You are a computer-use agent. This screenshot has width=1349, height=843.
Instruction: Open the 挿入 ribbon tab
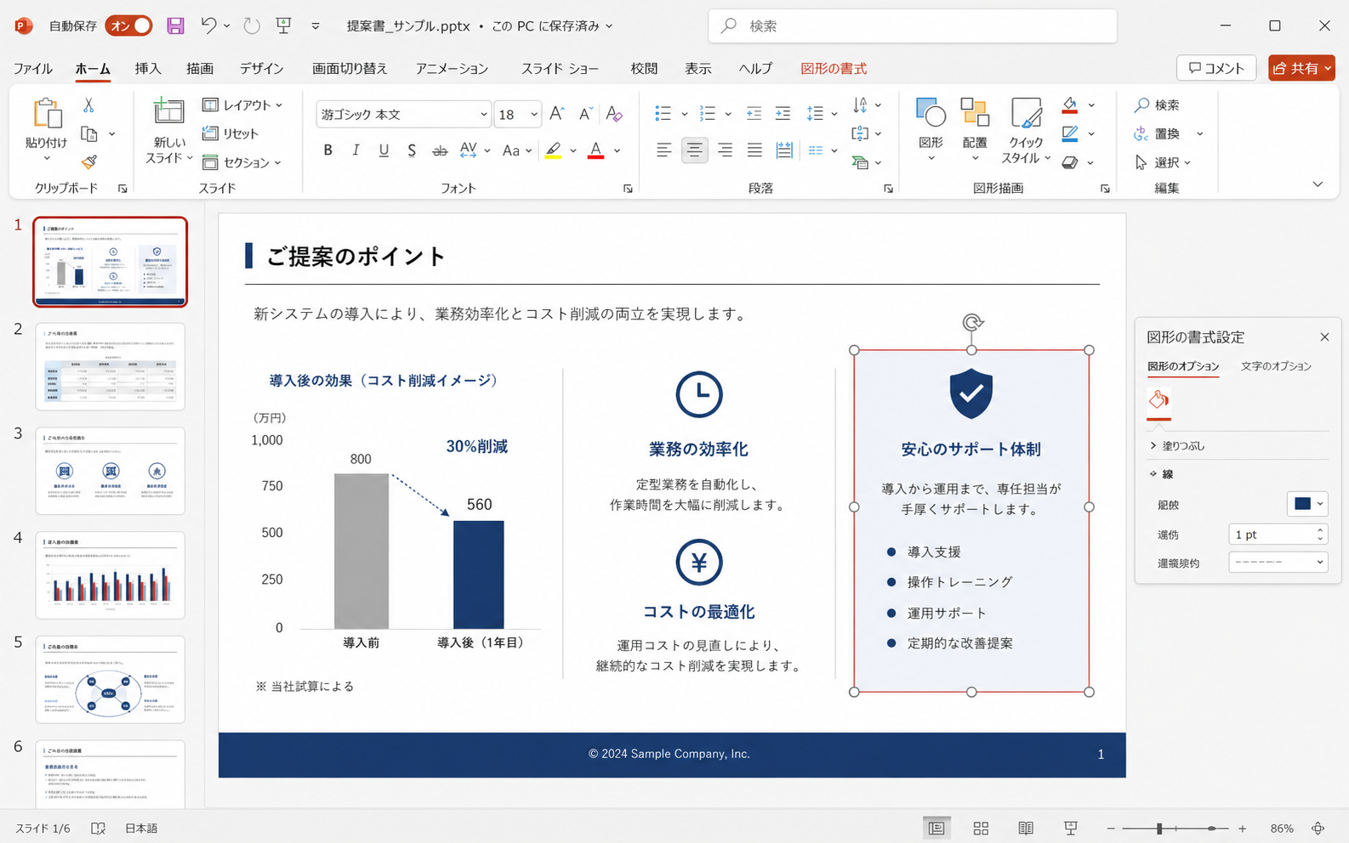[x=147, y=68]
